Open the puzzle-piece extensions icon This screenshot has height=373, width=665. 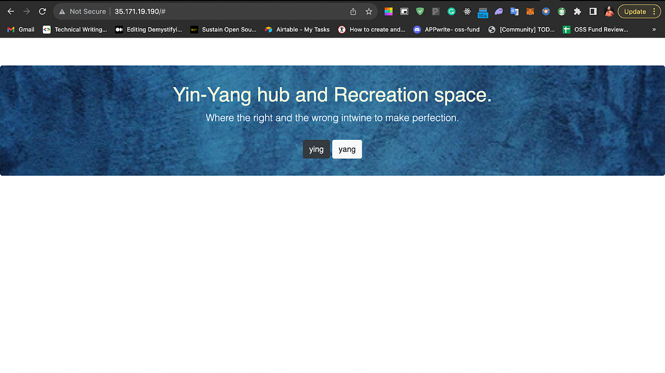[577, 11]
